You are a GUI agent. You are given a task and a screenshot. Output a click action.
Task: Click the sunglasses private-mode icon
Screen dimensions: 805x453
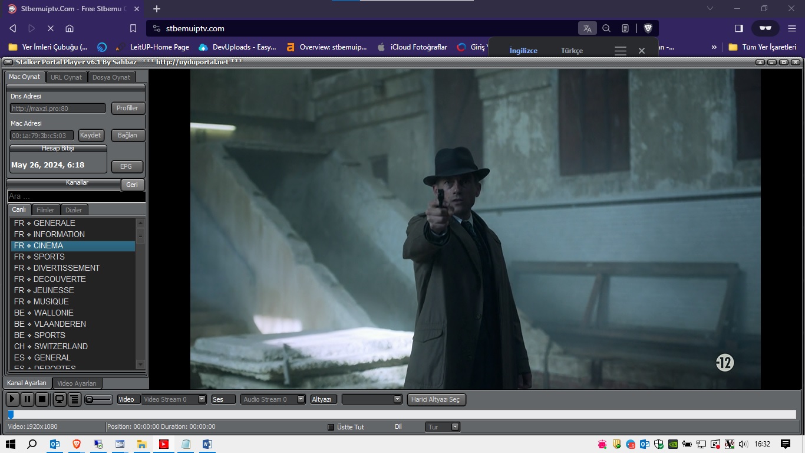pos(766,28)
